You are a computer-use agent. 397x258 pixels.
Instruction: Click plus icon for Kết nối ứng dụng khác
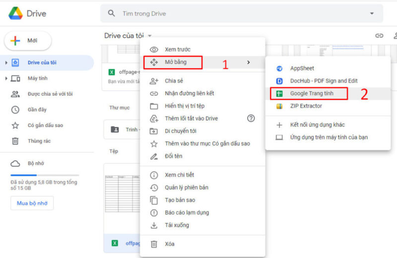point(279,125)
